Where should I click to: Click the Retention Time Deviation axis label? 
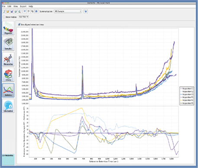[x=24, y=132]
